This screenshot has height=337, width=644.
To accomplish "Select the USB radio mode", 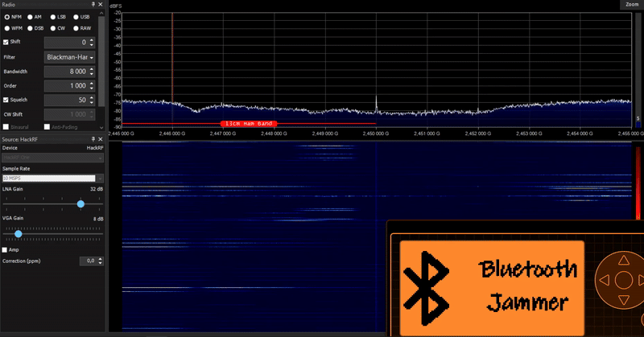I will coord(76,17).
